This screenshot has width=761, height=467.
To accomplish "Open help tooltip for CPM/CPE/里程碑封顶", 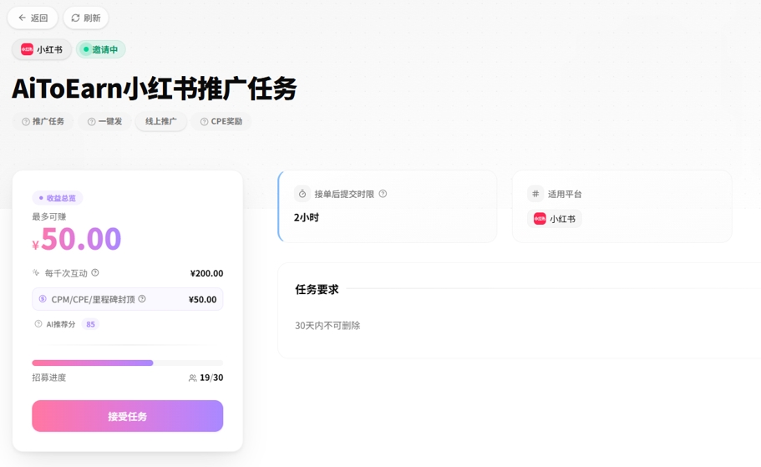I will (142, 299).
